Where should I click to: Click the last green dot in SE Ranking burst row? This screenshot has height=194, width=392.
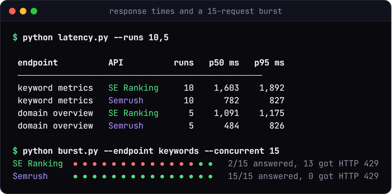point(210,164)
